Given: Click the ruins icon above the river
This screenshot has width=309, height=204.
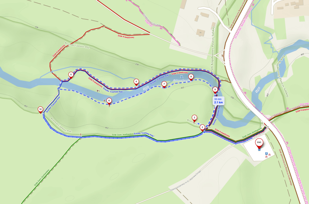Looking at the screenshot, I should pos(98,90).
